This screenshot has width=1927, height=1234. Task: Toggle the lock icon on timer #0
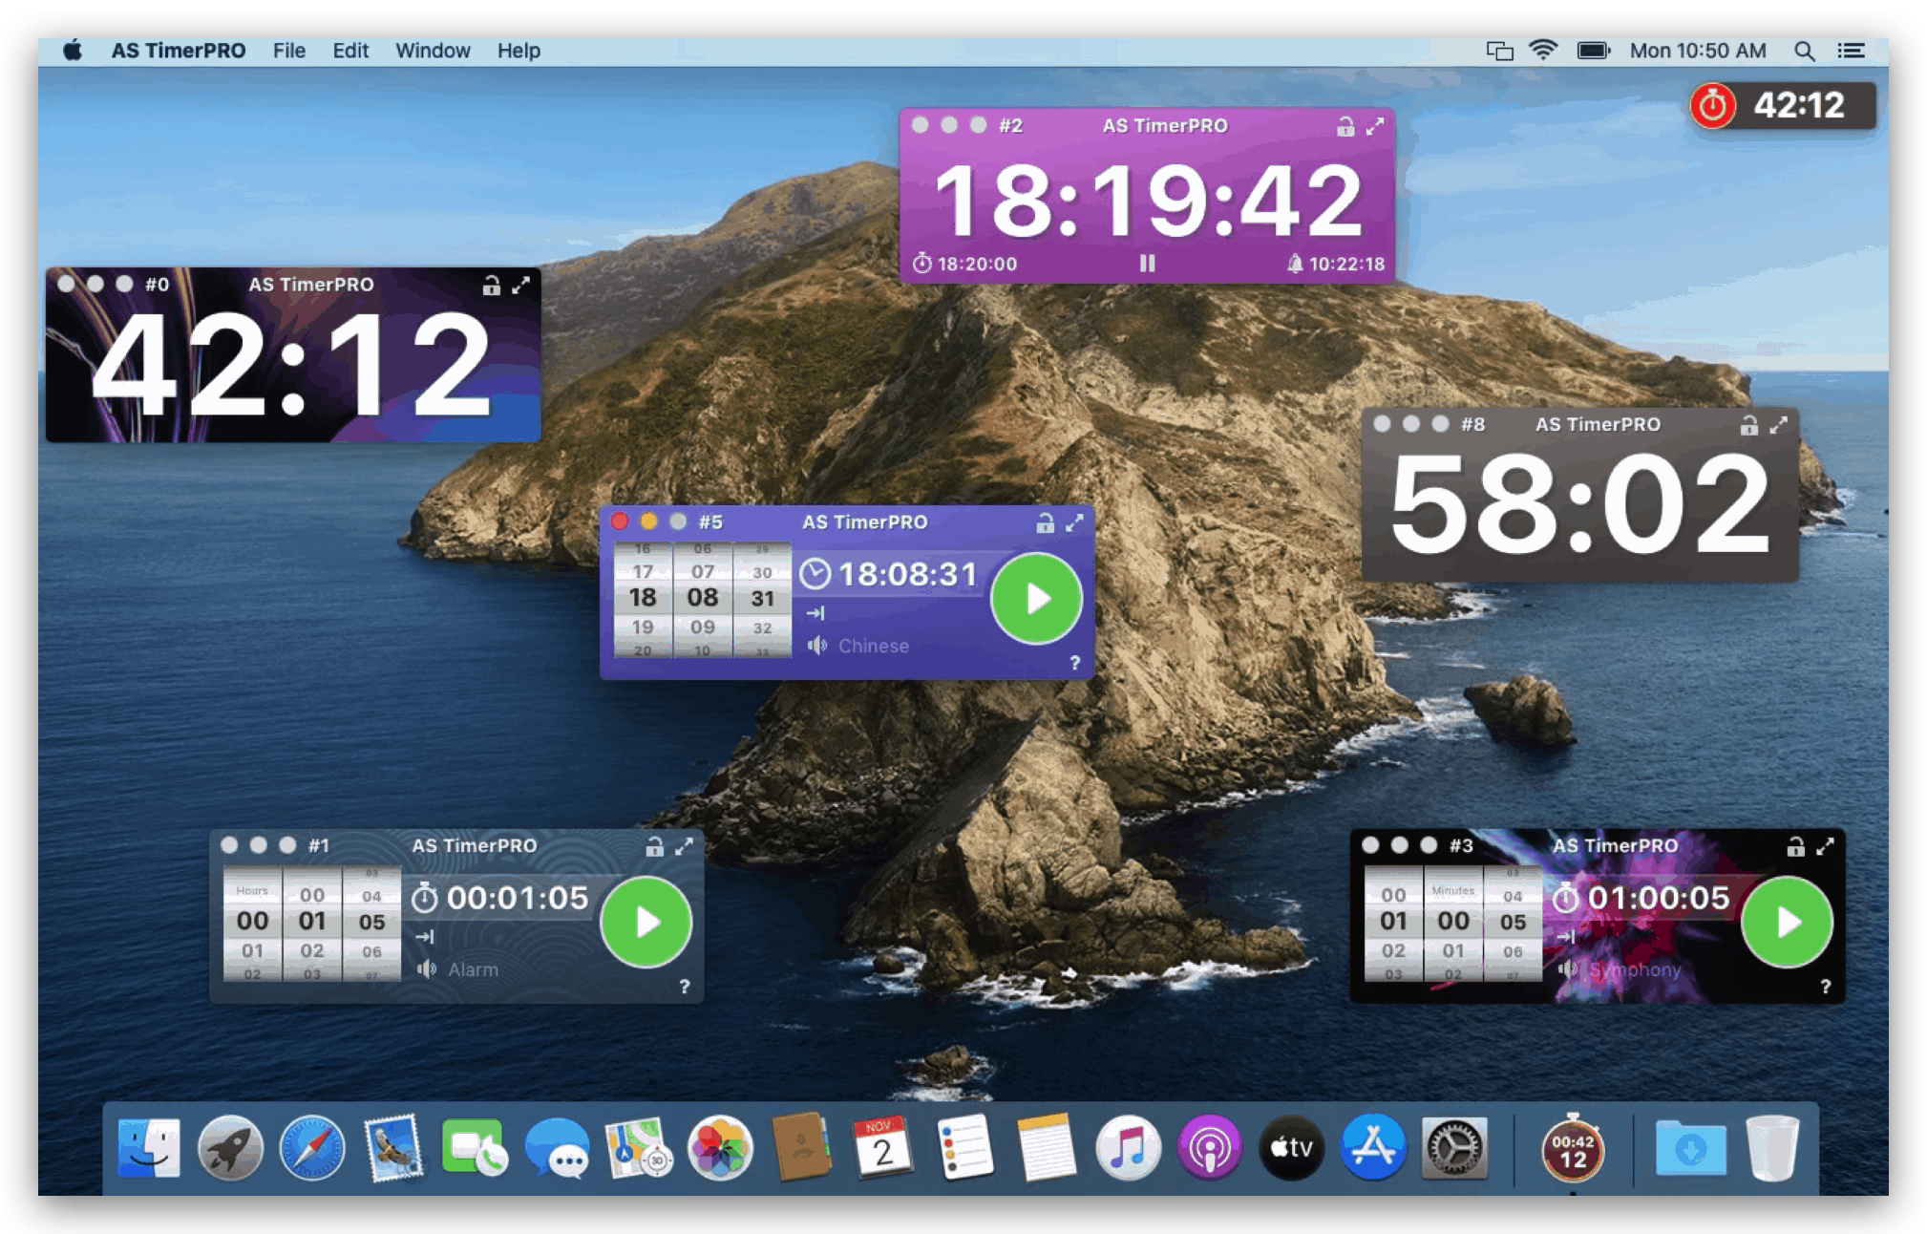click(x=491, y=285)
